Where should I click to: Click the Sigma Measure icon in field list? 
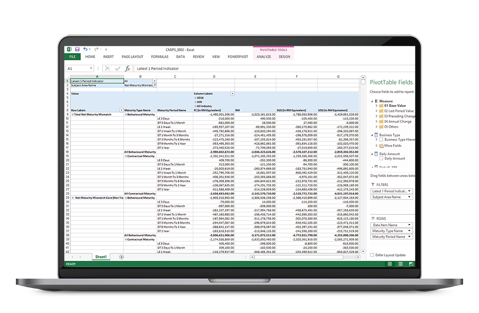tap(376, 101)
